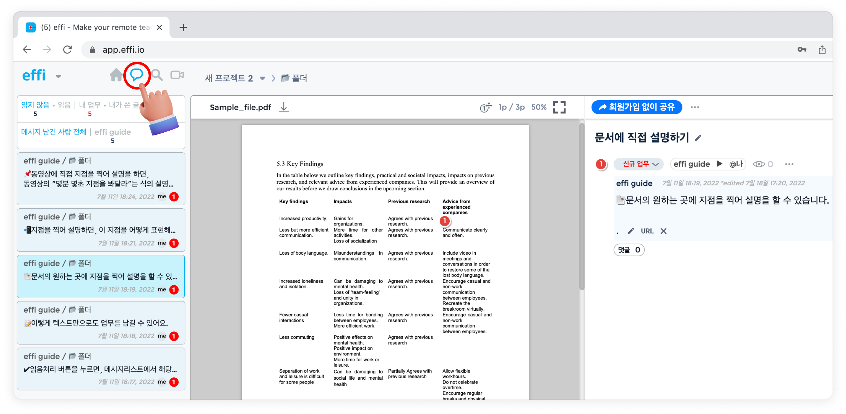Delete the message with the X icon
Image resolution: width=846 pixels, height=414 pixels.
click(x=664, y=231)
